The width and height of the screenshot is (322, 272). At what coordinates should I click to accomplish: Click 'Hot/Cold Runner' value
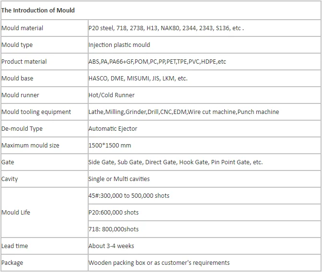point(112,95)
